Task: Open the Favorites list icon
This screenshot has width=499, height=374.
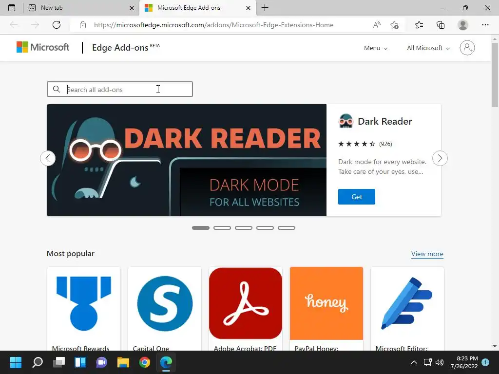Action: click(419, 25)
